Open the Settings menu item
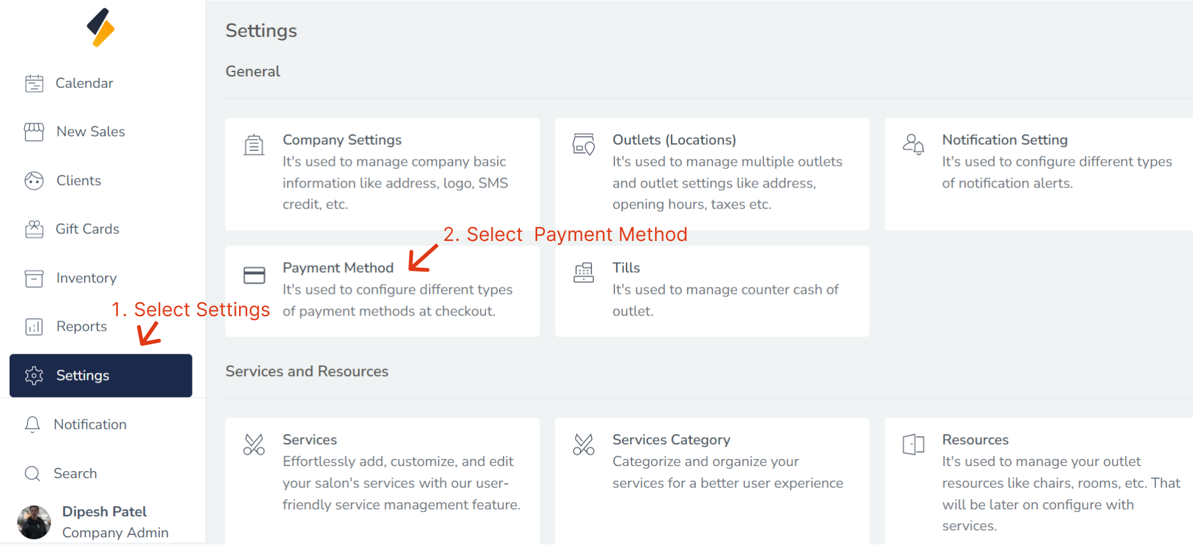The height and width of the screenshot is (545, 1193). click(x=101, y=375)
